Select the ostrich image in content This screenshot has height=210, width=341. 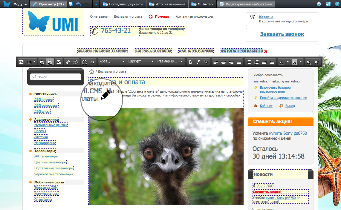(166, 156)
